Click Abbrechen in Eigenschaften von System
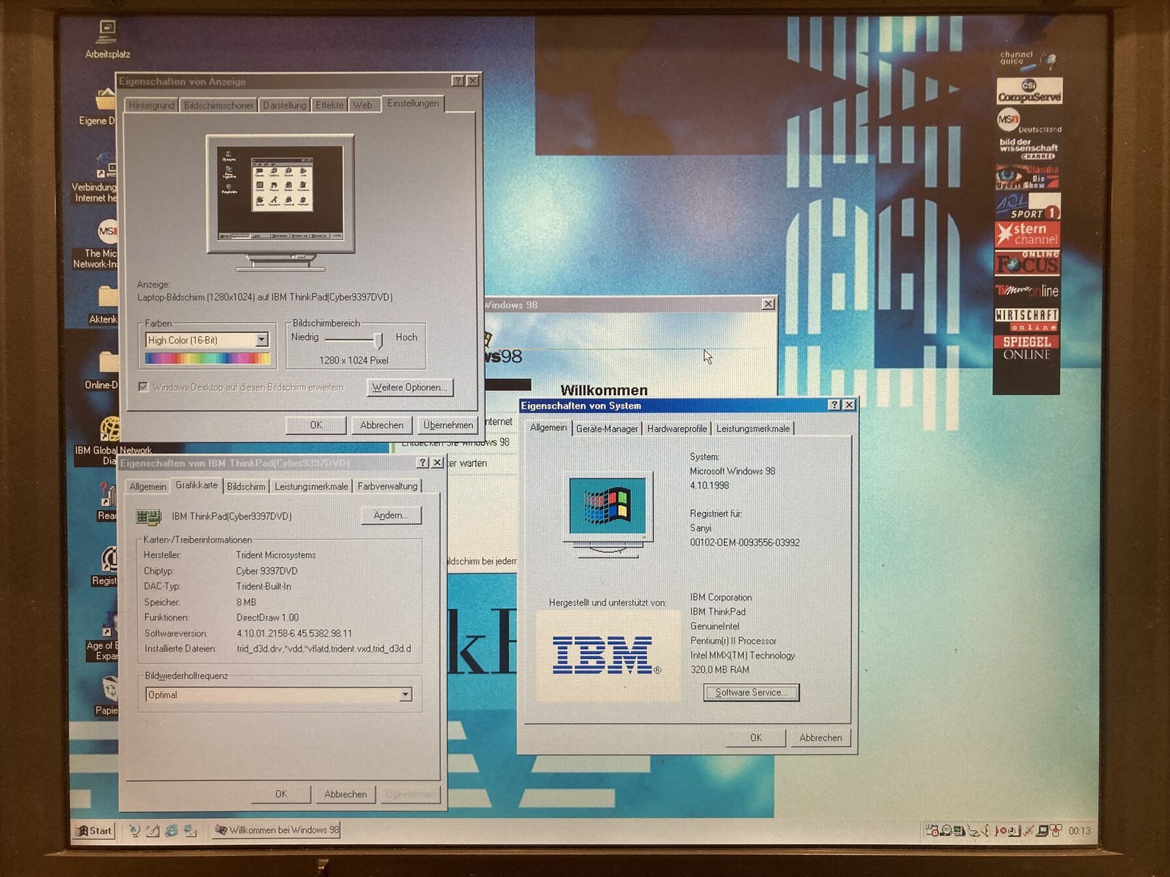This screenshot has width=1170, height=877. 820,737
